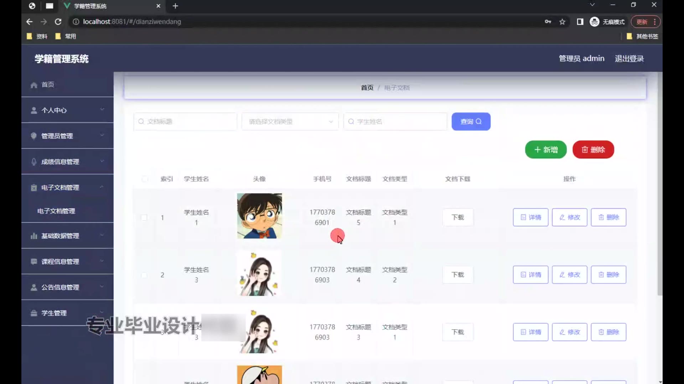Click the red 删除 batch button
Viewport: 684px width, 384px height.
[593, 150]
